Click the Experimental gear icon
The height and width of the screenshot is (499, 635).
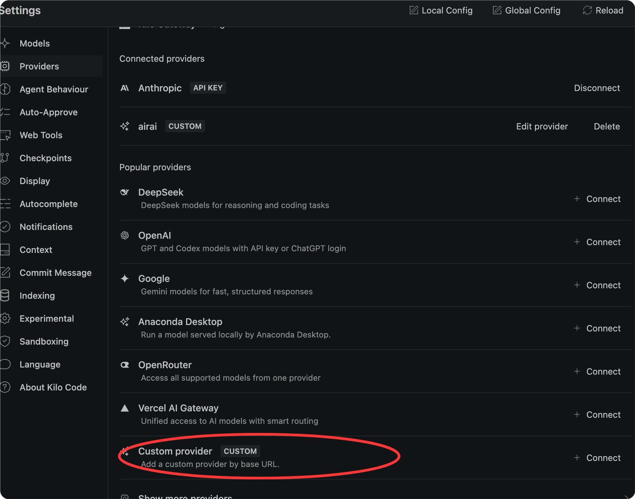coord(5,318)
